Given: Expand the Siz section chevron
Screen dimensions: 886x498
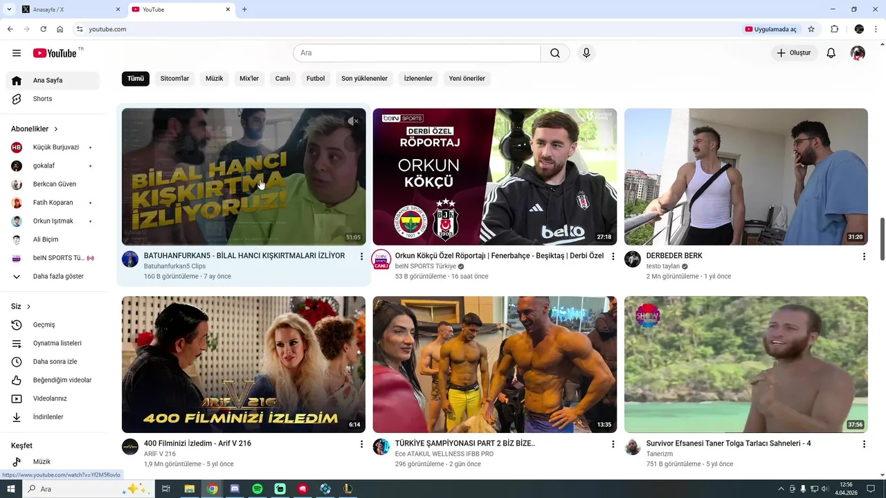Looking at the screenshot, I should [x=28, y=306].
